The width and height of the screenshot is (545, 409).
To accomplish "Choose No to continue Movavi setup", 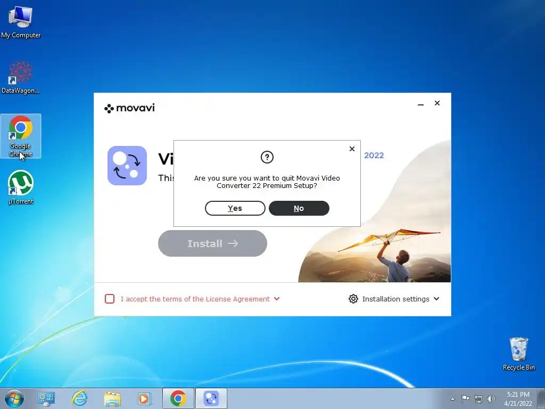I will click(x=299, y=208).
